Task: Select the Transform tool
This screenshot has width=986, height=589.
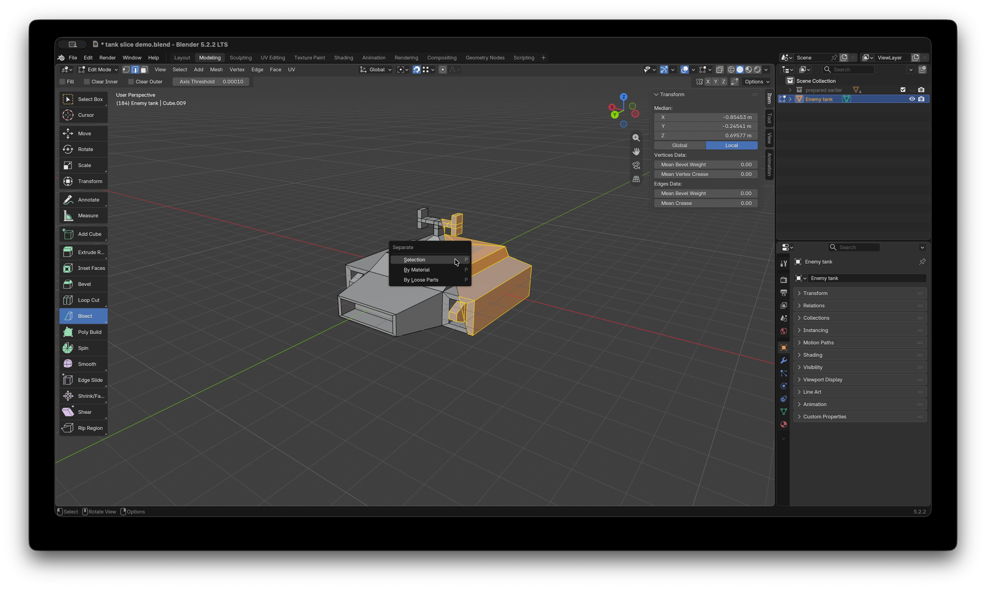Action: [x=83, y=181]
